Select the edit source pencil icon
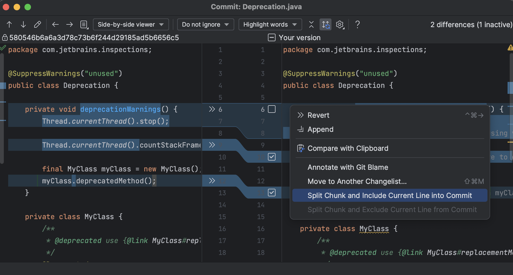Image resolution: width=513 pixels, height=275 pixels. click(37, 24)
